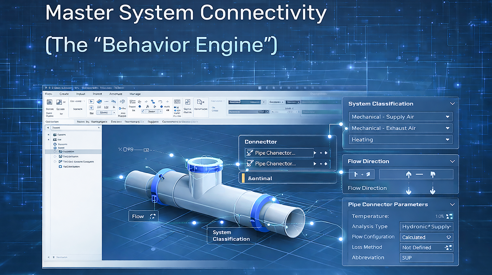Image resolution: width=492 pixels, height=275 pixels.
Task: Click the Temperature 1.0% level control
Action: point(440,216)
